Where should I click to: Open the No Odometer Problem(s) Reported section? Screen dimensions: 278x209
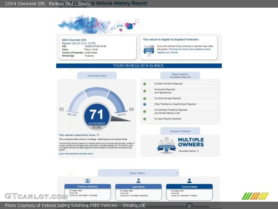[x=171, y=110]
